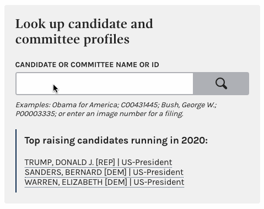Image resolution: width=264 pixels, height=209 pixels.
Task: Click 'enter an image number for a filing' hint
Action: tap(125, 114)
